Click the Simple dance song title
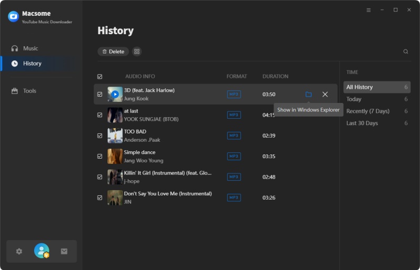The image size is (420, 270). [x=140, y=152]
